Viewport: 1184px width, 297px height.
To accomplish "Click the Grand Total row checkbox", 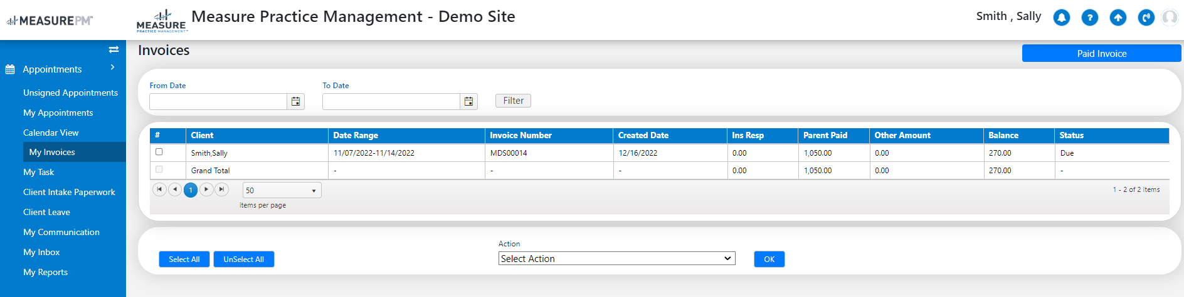I will point(159,169).
